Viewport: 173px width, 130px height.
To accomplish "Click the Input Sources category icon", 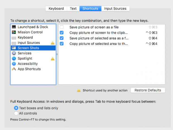I will pos(14,43).
